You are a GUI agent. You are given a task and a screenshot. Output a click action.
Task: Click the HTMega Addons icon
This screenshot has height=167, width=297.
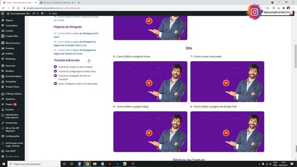[x=3, y=94]
